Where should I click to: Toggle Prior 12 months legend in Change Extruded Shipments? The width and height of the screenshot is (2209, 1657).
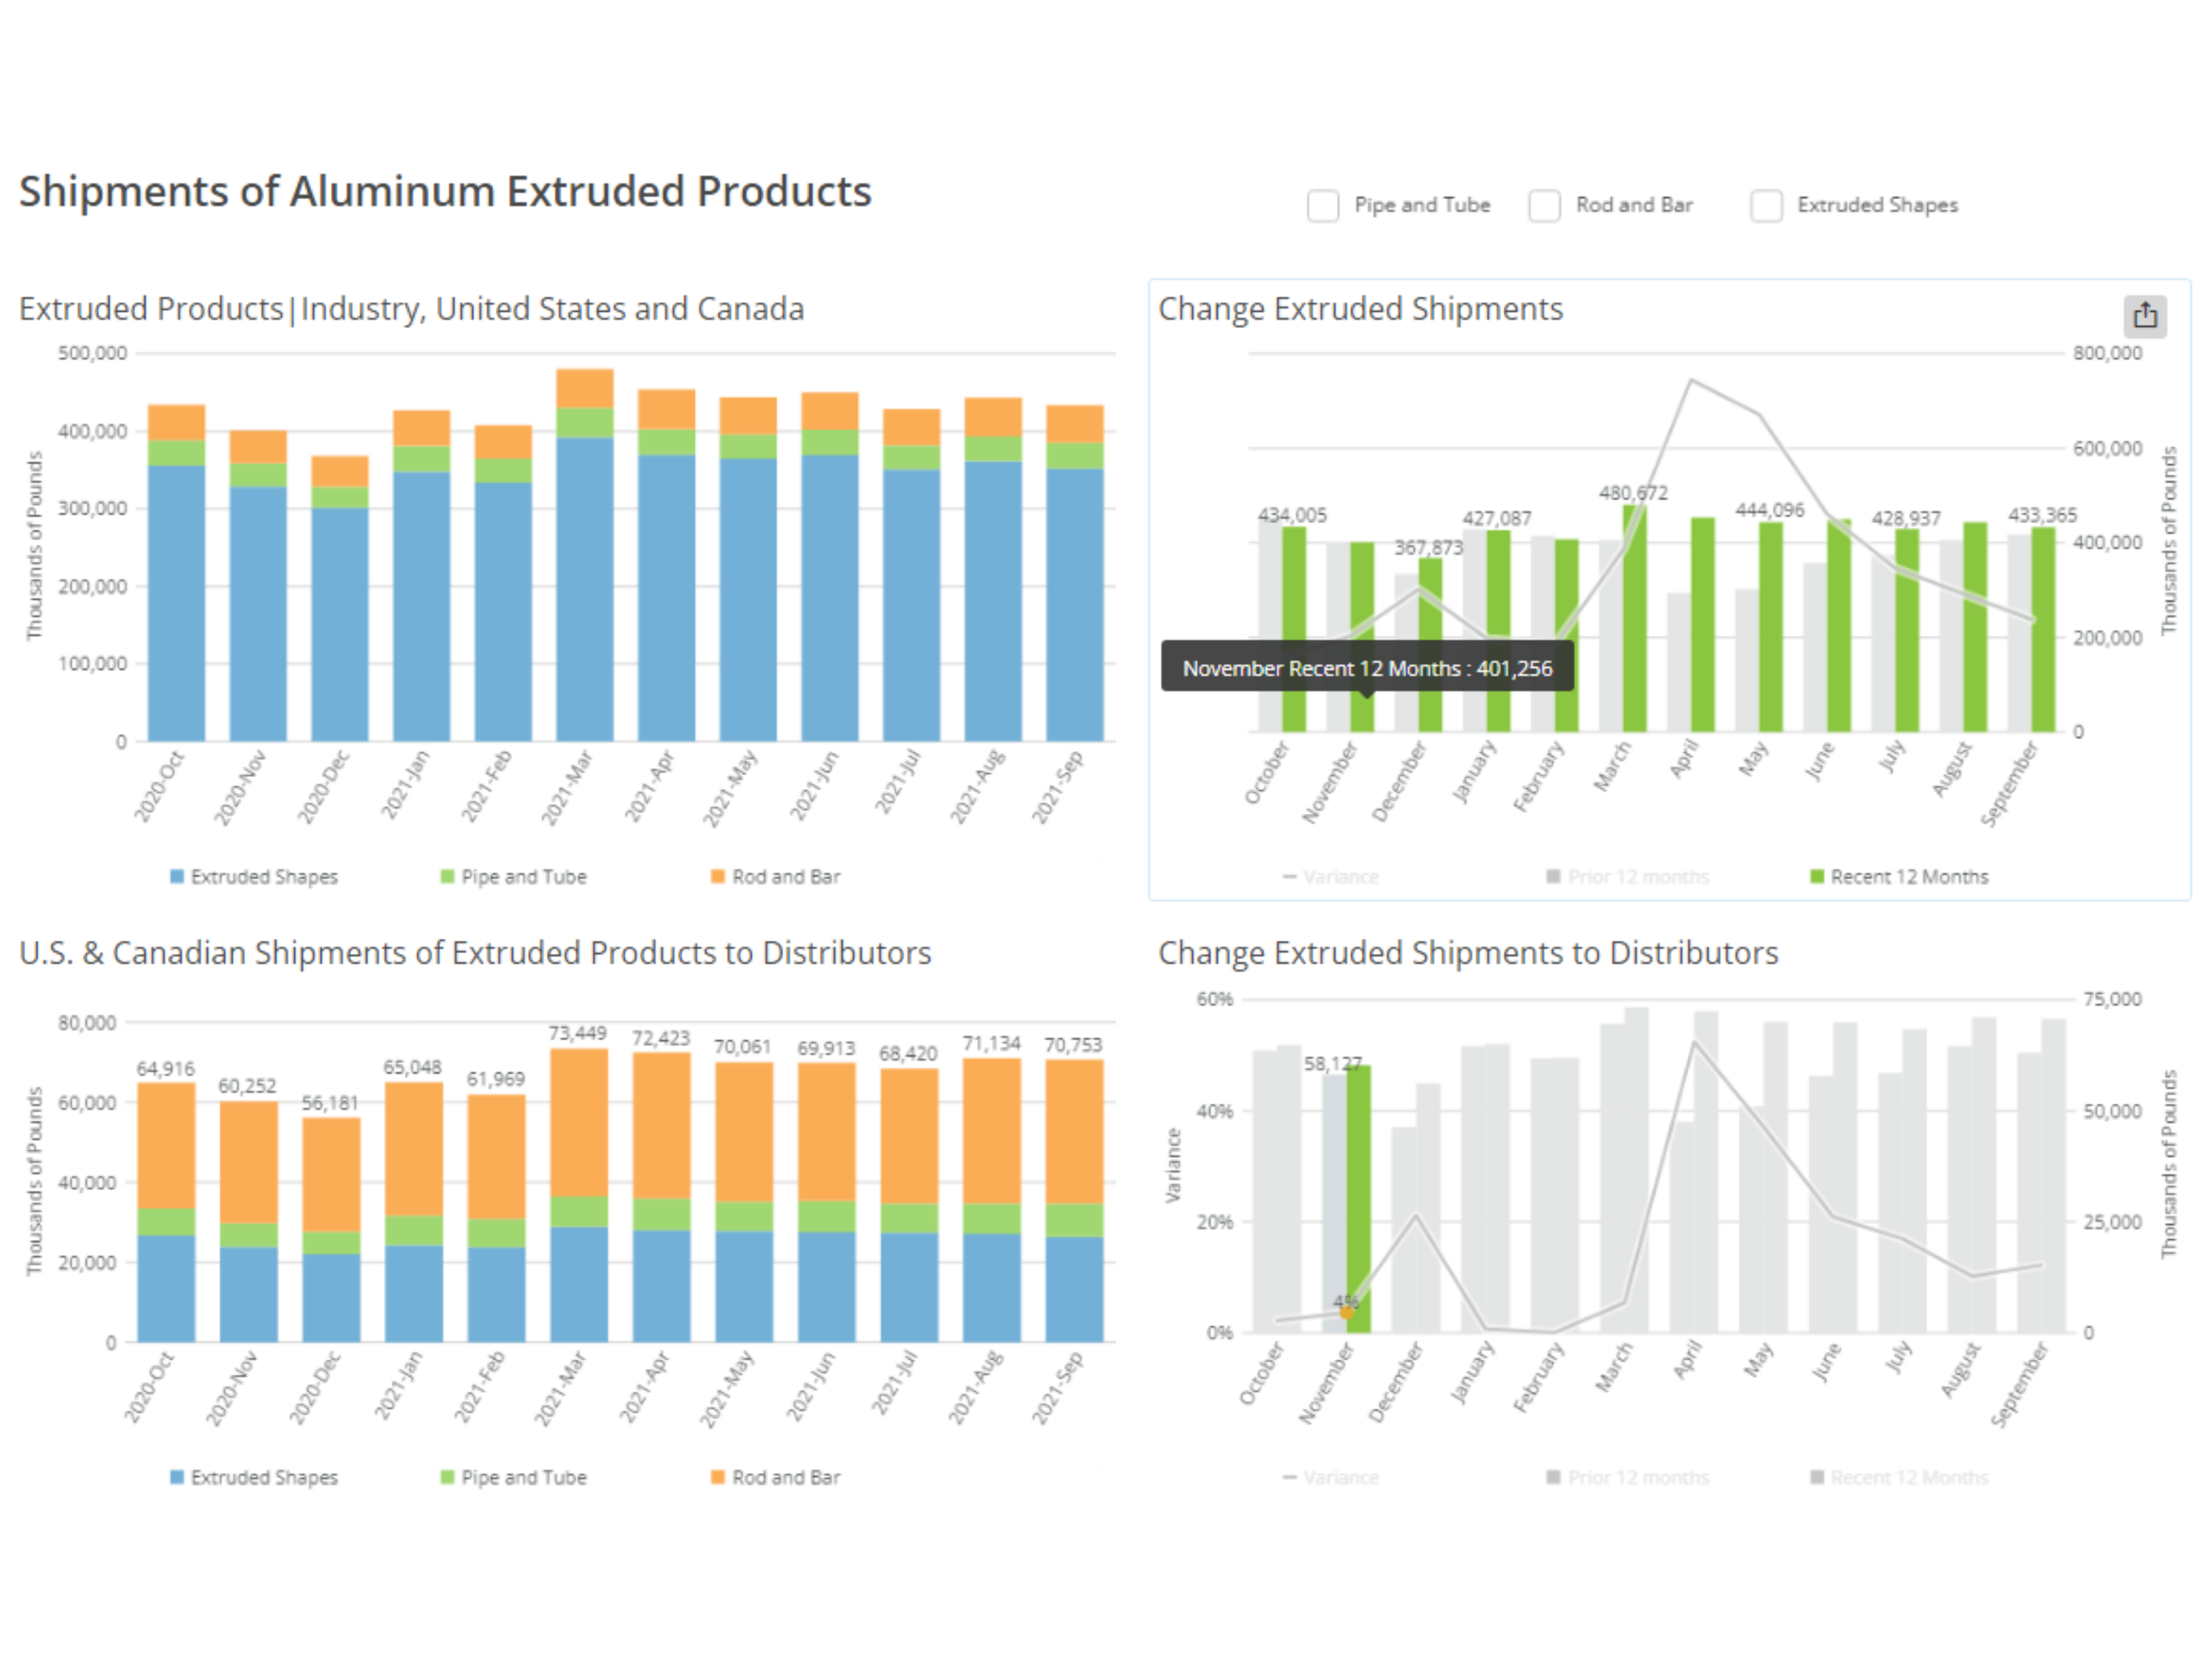click(x=1628, y=876)
